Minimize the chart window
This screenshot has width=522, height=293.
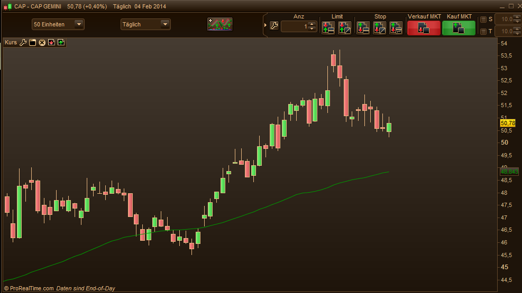click(502, 6)
